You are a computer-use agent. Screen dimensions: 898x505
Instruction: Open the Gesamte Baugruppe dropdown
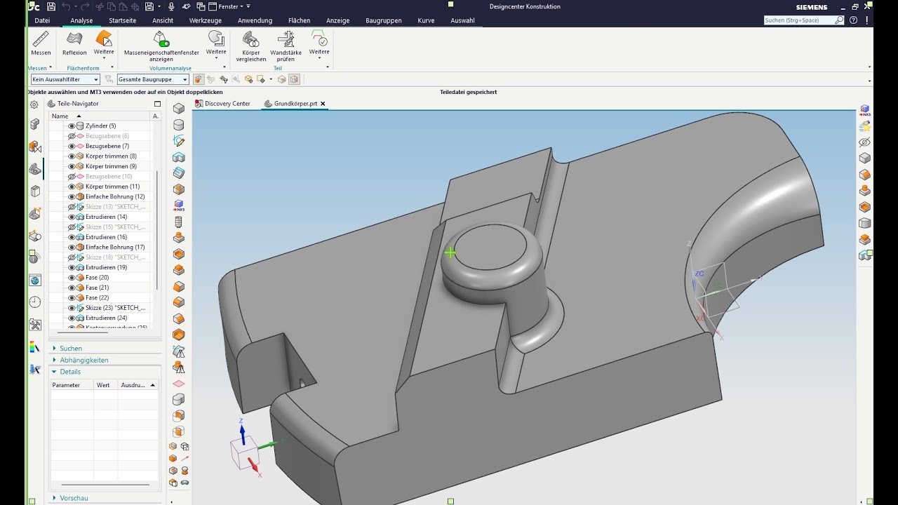coord(153,79)
